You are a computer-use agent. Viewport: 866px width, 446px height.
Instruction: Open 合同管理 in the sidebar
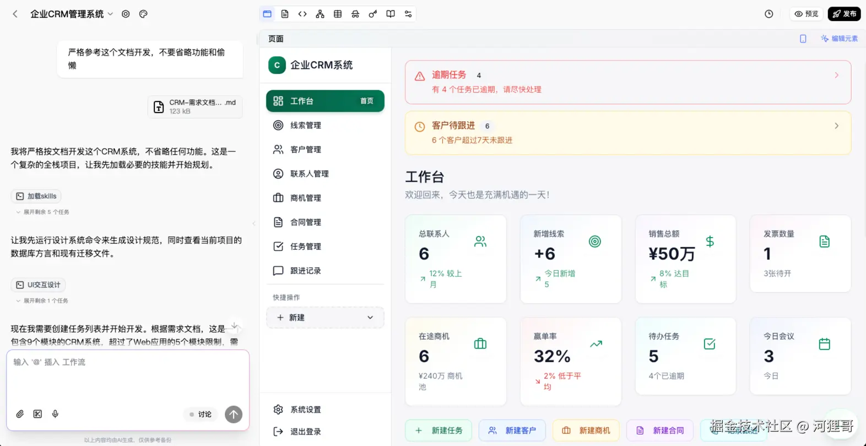coord(325,222)
